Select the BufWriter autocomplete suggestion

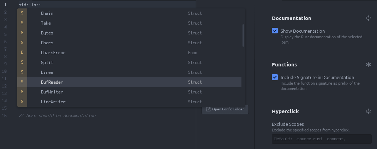click(x=52, y=92)
